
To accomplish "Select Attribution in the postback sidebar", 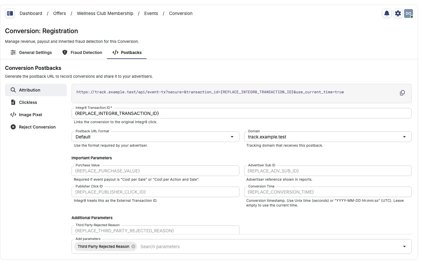I will pos(36,90).
